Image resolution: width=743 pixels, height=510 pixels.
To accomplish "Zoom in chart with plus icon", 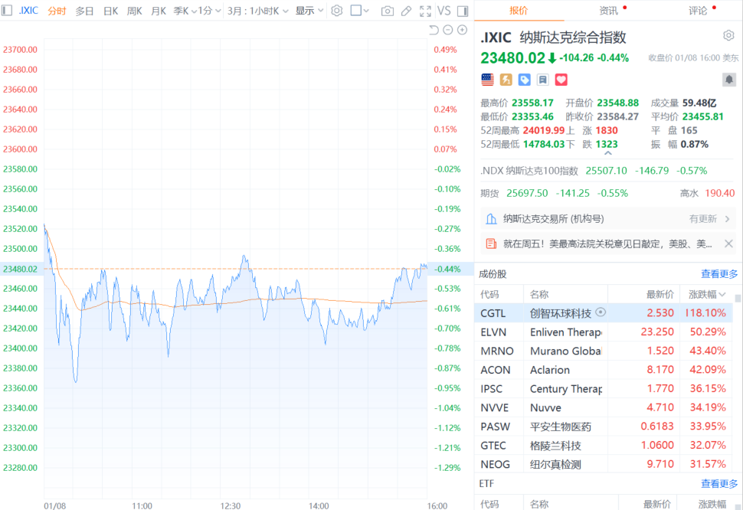I will click(x=462, y=30).
